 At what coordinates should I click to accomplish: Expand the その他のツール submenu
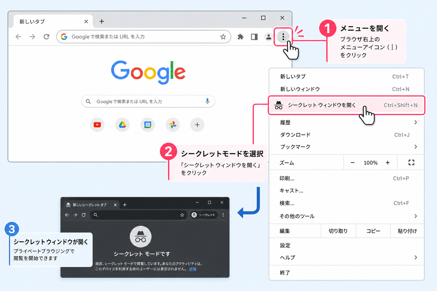(347, 216)
